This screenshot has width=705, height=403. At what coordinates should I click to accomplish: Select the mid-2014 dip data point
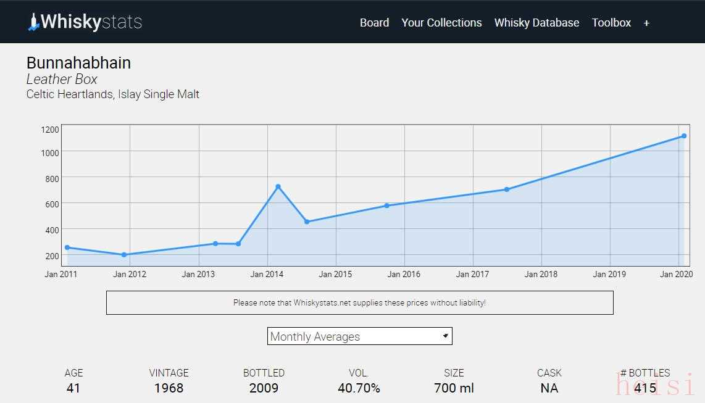[x=307, y=222]
